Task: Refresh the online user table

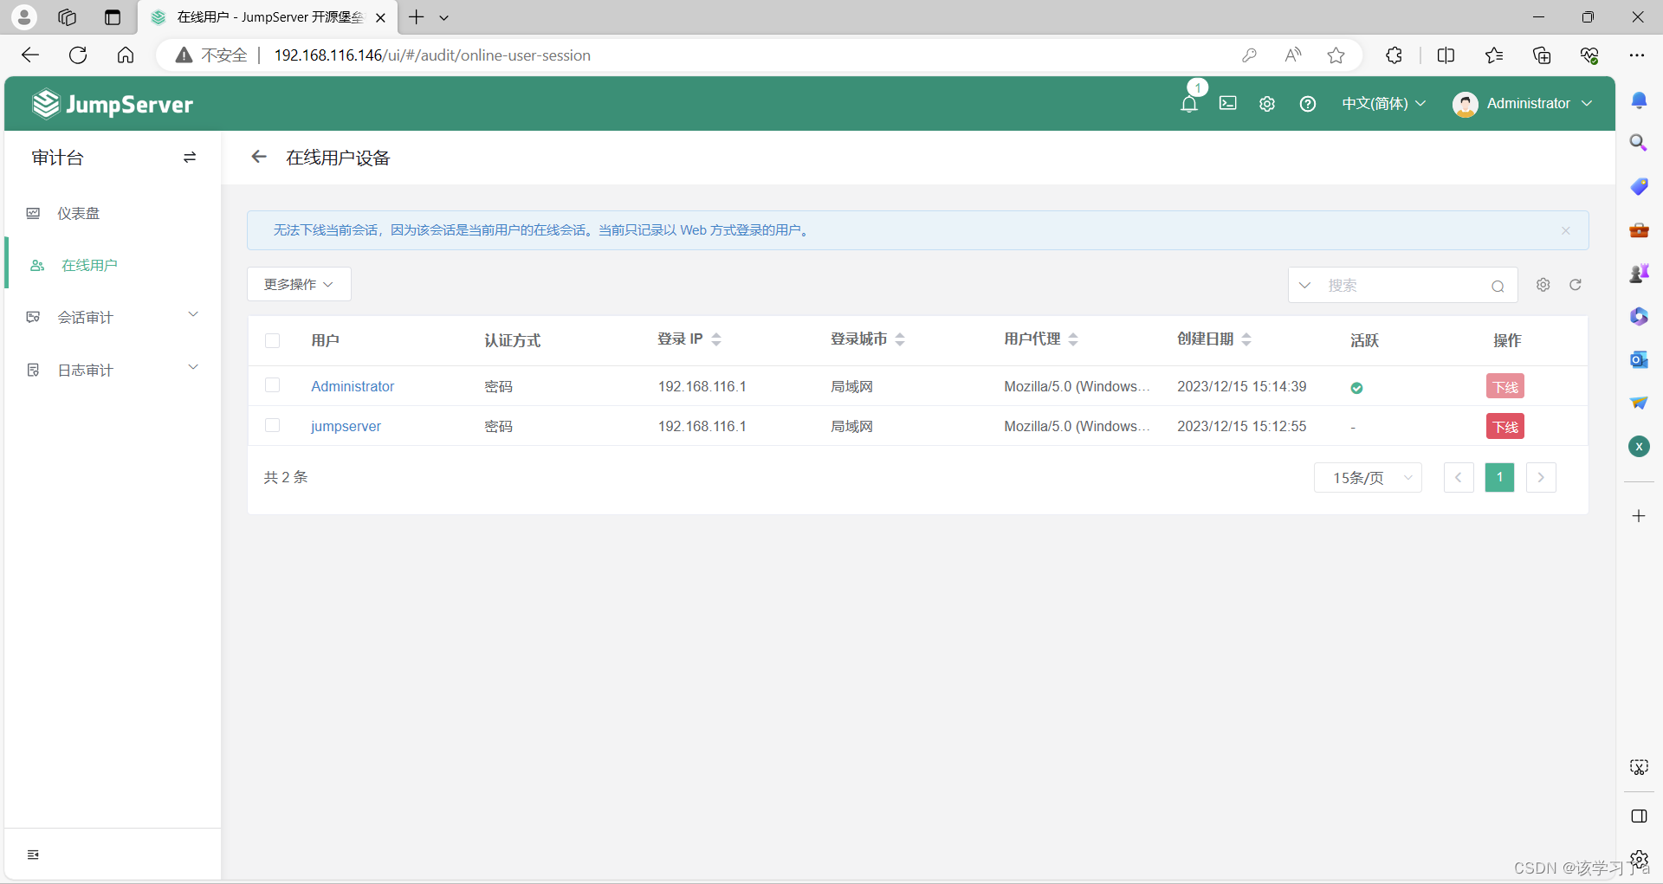Action: pos(1576,285)
